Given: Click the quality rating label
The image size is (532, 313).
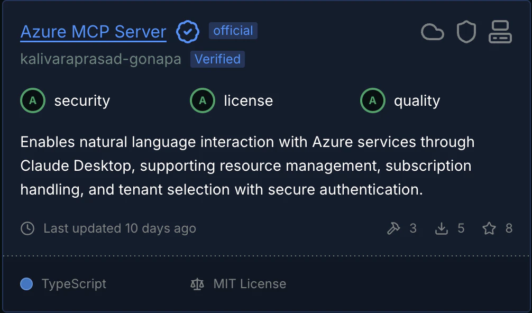Looking at the screenshot, I should 417,101.
